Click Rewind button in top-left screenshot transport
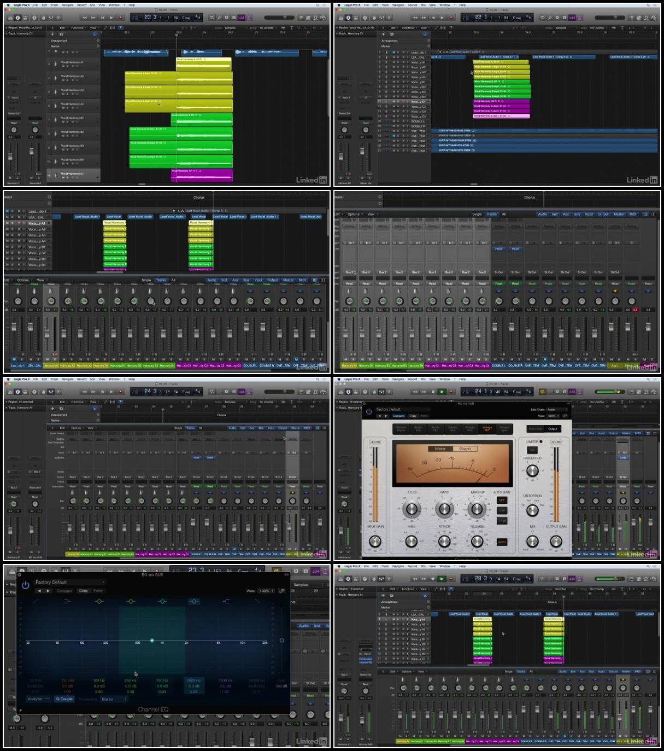This screenshot has height=751, width=664. click(85, 18)
